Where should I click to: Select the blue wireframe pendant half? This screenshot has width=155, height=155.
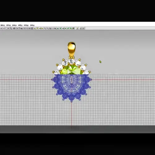click(x=71, y=88)
